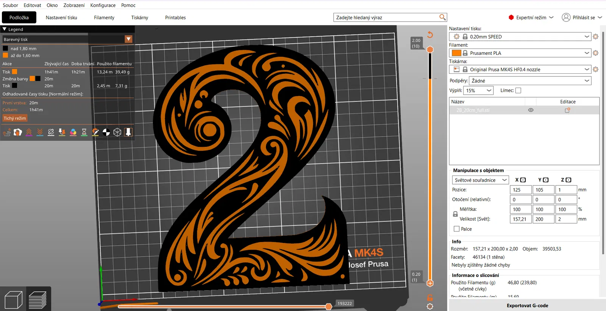The image size is (606, 311).
Task: Enable the Límec (brim) checkbox
Action: (x=518, y=90)
